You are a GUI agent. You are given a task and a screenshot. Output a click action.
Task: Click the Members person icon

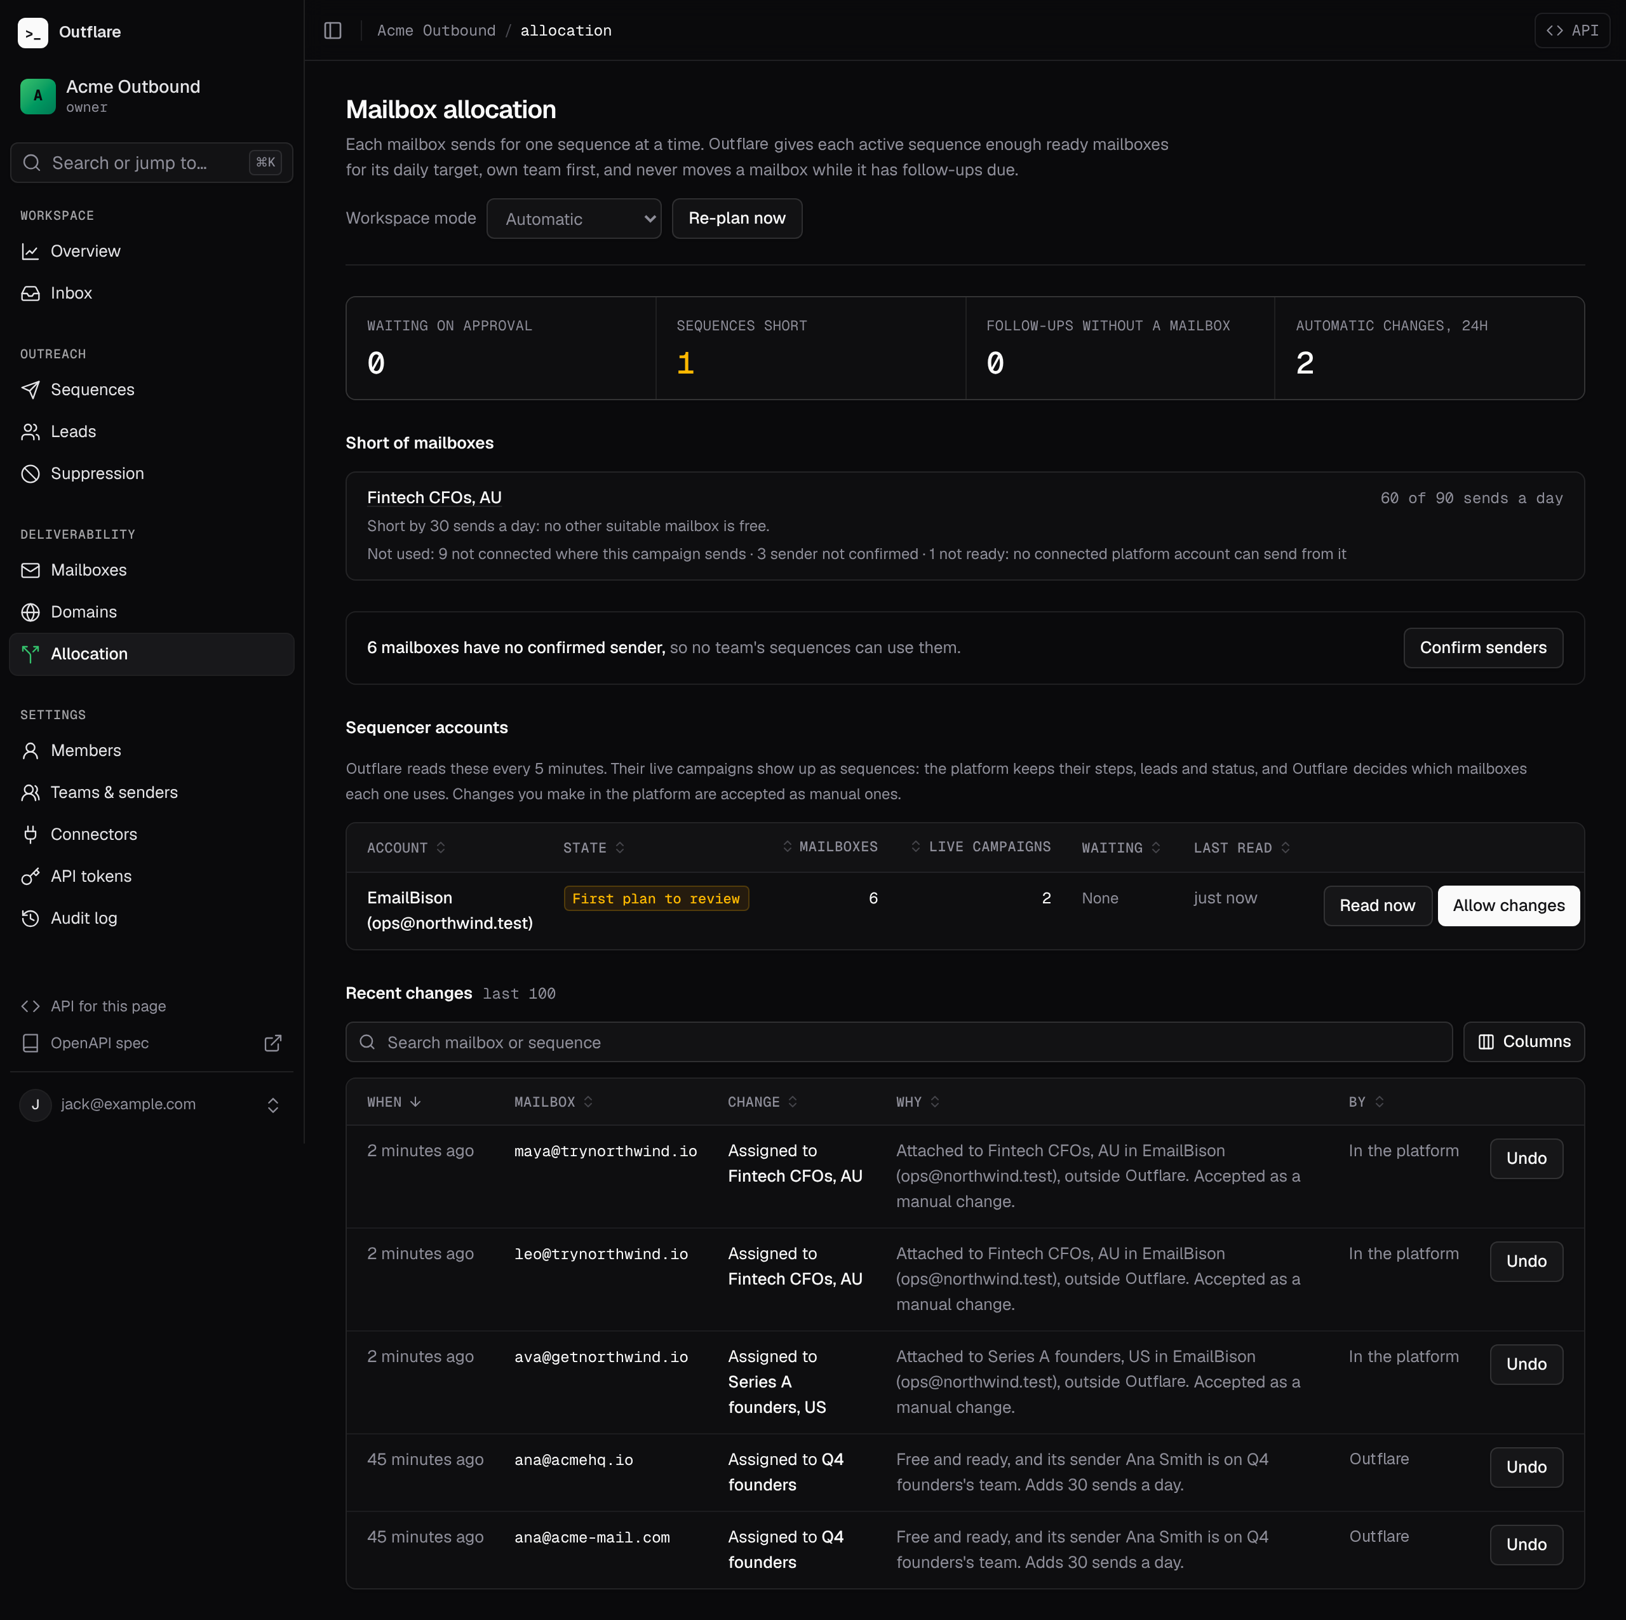click(30, 750)
